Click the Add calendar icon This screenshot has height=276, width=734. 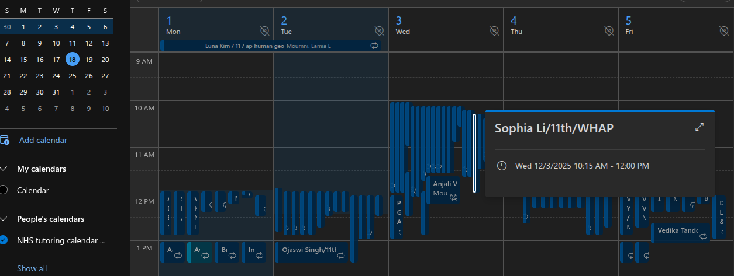[5, 140]
